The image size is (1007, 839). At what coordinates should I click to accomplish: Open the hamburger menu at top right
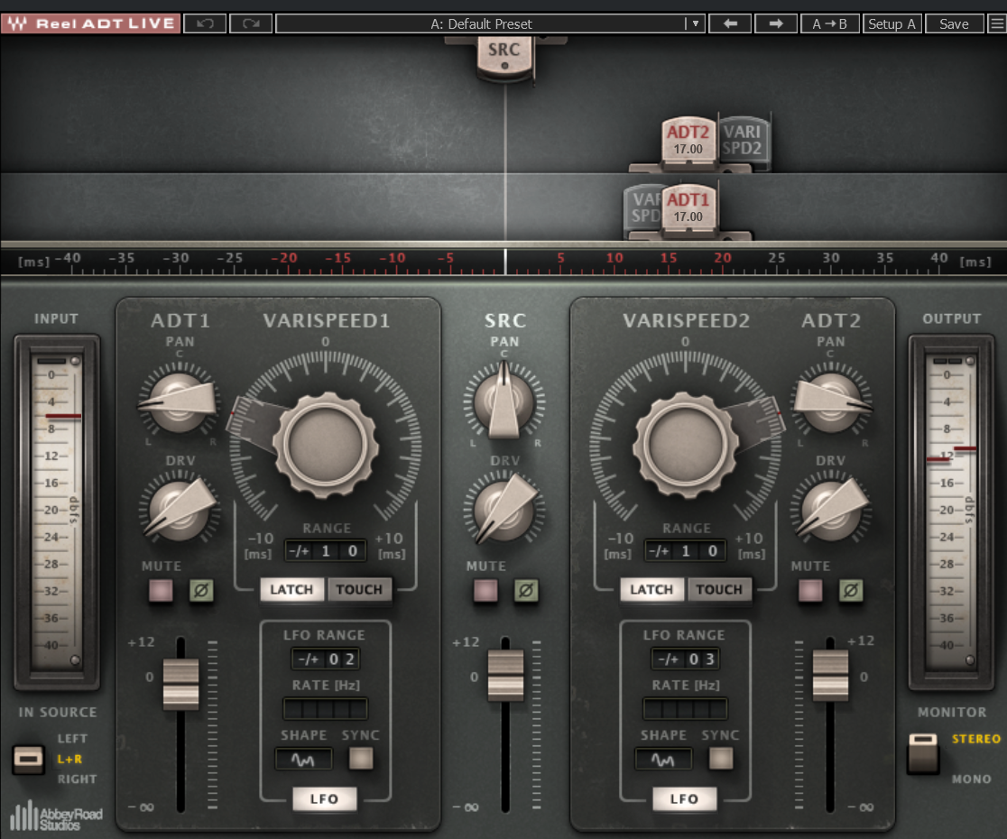pos(997,23)
